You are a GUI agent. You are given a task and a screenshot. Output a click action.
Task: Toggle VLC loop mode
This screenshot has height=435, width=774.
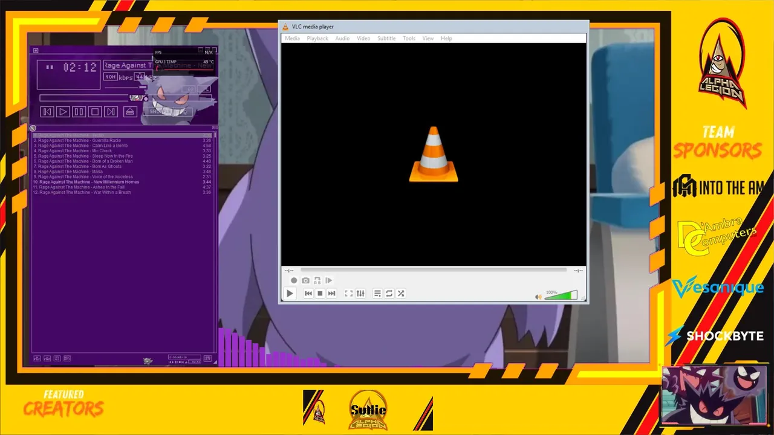tap(389, 294)
